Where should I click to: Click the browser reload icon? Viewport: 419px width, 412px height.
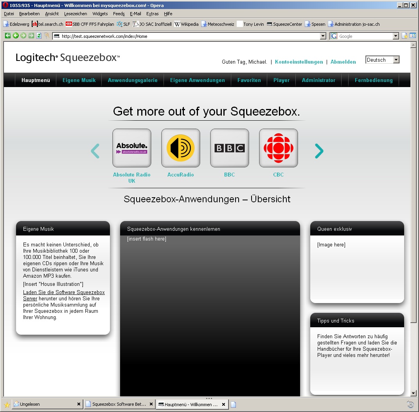39,36
